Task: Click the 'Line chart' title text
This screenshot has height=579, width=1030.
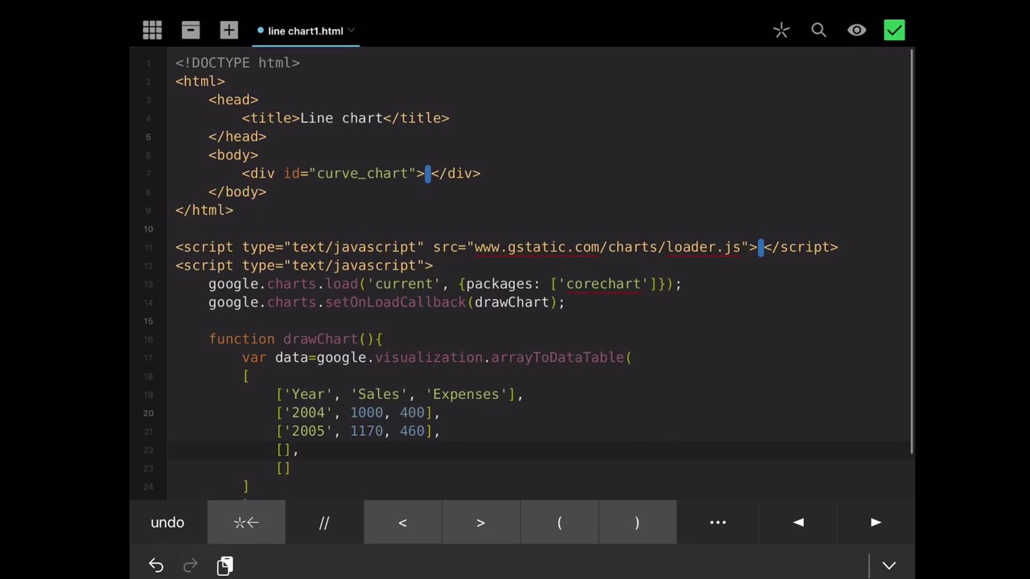Action: (x=341, y=118)
